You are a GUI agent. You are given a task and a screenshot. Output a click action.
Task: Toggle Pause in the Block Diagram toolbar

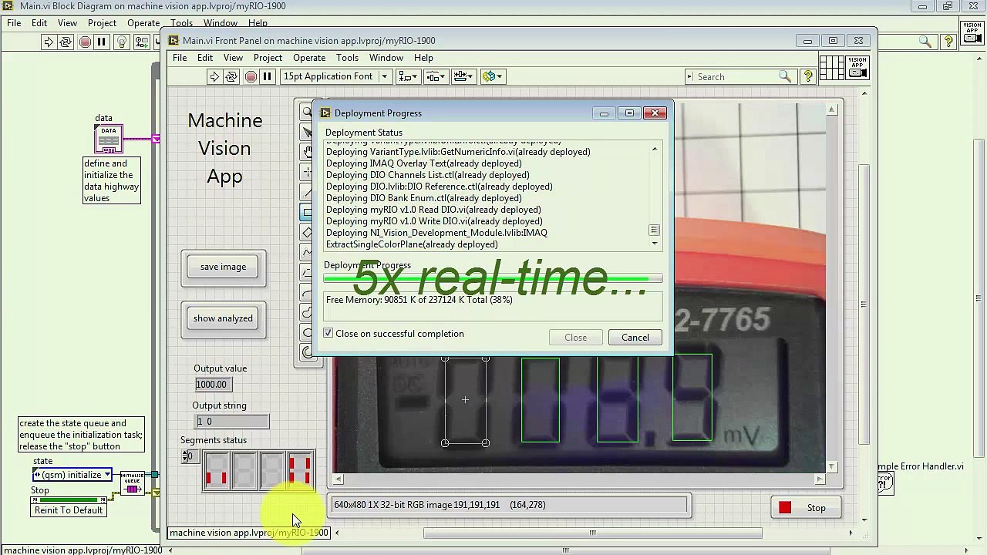coord(101,42)
